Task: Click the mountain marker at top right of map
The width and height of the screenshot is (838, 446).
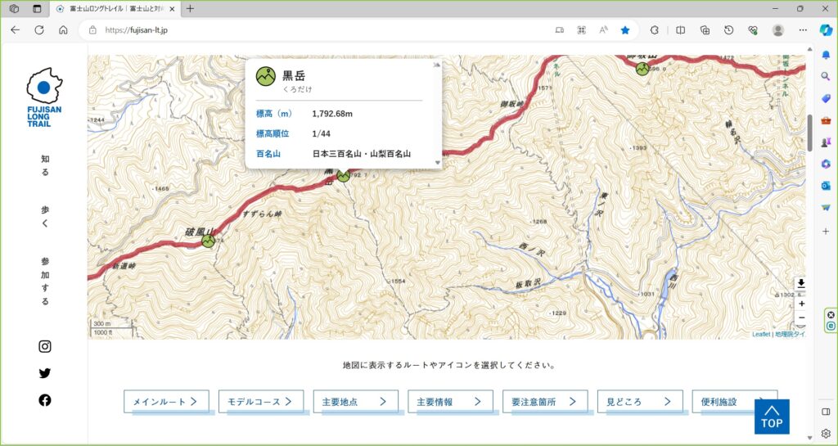Action: 642,69
